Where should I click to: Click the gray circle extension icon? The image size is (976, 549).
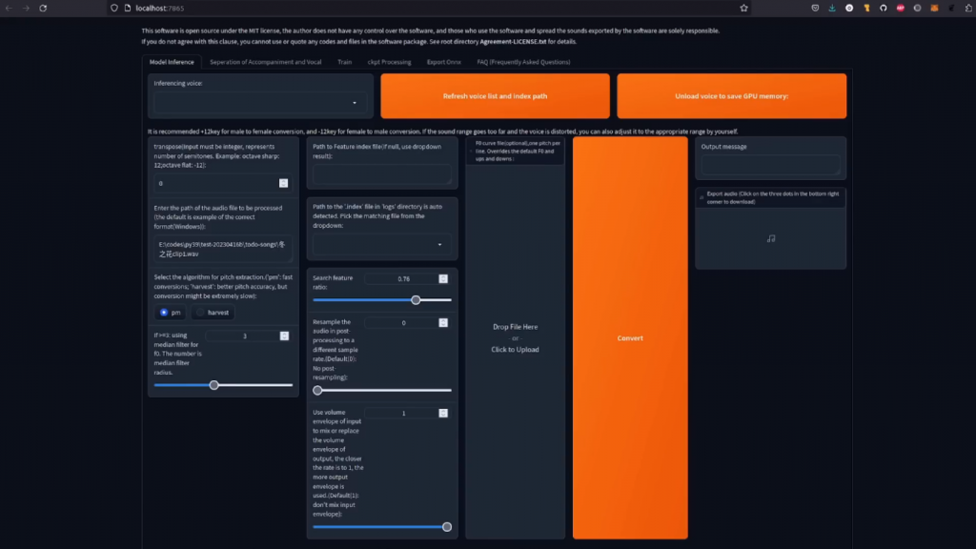[x=917, y=8]
